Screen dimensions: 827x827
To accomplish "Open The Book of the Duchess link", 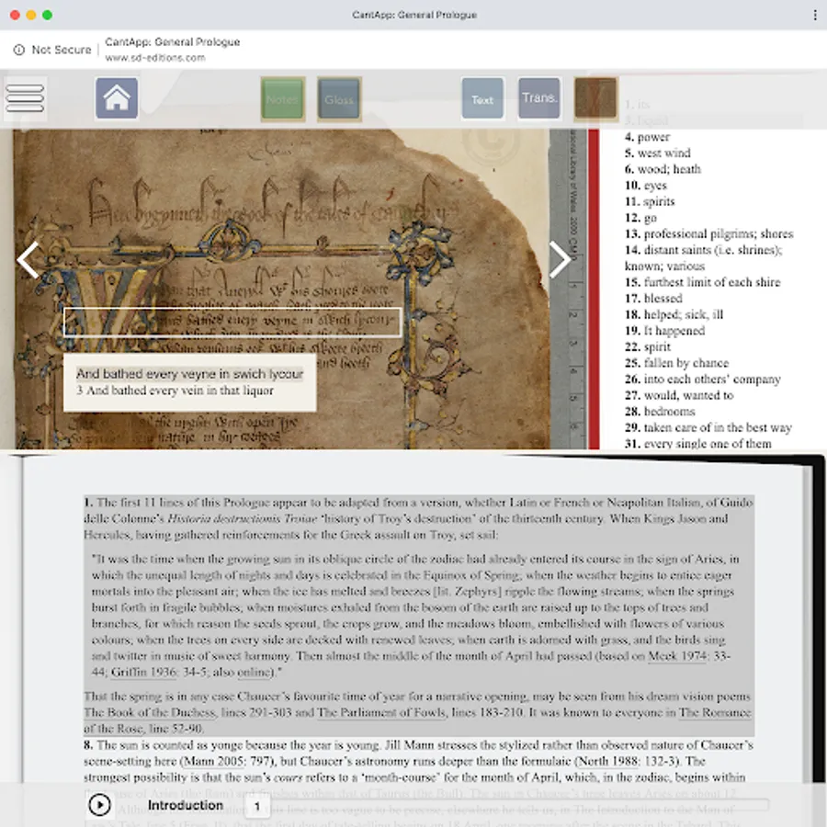I will click(x=150, y=712).
